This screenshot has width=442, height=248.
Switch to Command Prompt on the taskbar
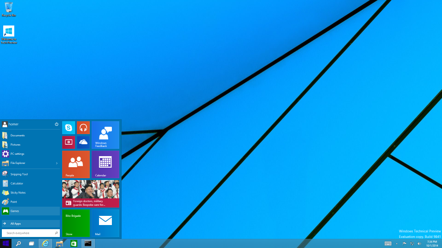88,243
